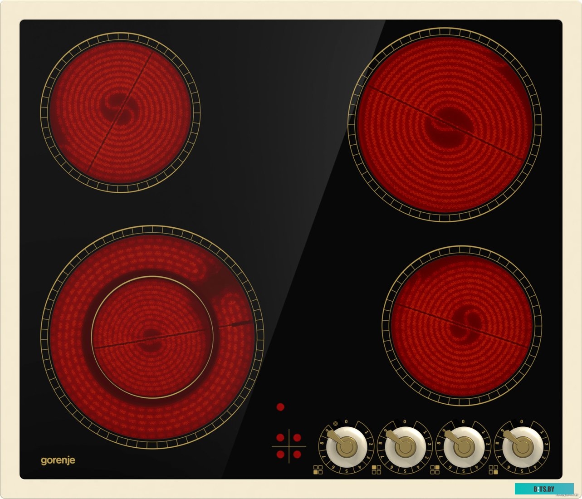
Task: Click the single red light above the cross
Action: [x=280, y=407]
